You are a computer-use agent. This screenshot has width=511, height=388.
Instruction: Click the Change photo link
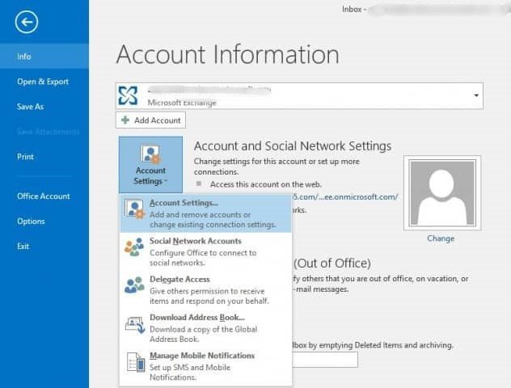pyautogui.click(x=441, y=238)
